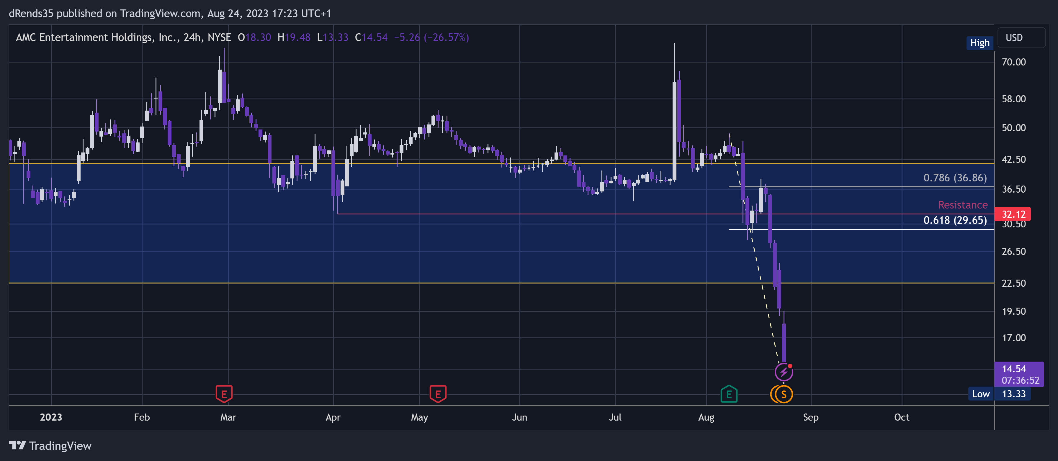Click the green earnings E marker in August

coord(729,394)
